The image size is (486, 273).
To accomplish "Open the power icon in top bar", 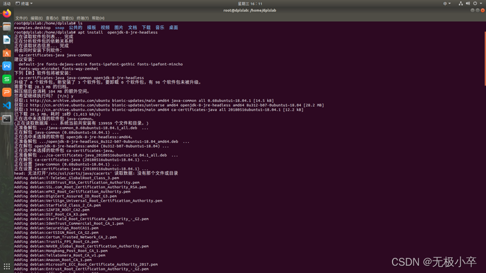I will point(475,3).
